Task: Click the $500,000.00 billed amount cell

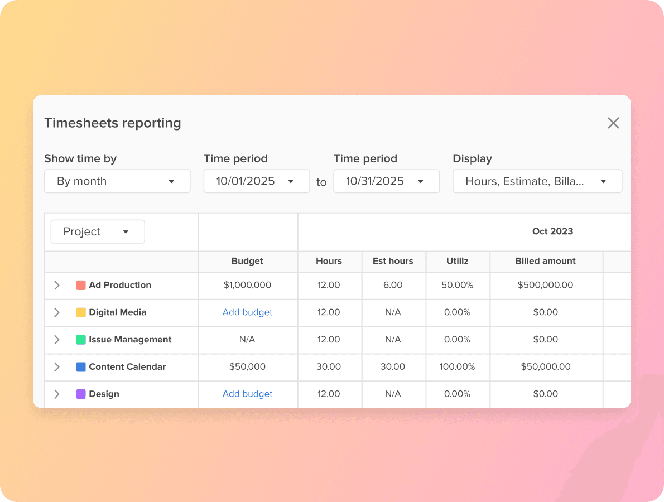Action: point(546,285)
